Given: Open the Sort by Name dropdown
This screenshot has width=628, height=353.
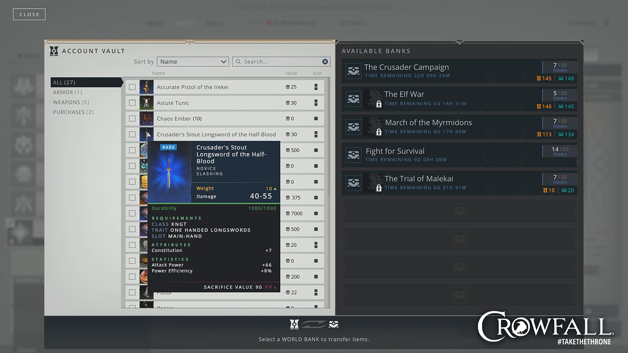Looking at the screenshot, I should (193, 62).
